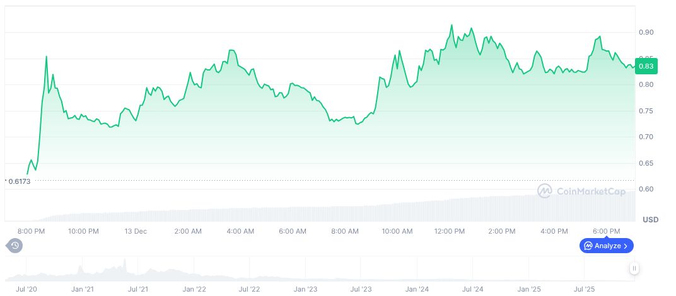Click the Analyze button

pos(606,246)
